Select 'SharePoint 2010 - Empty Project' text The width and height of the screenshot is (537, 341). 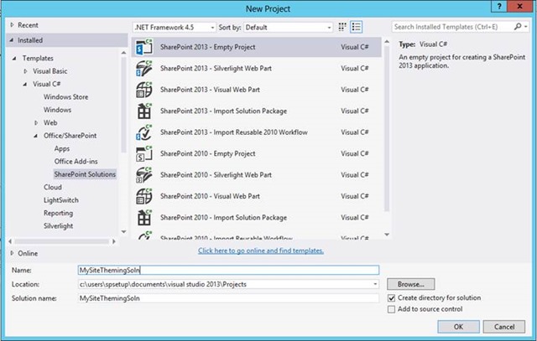click(207, 153)
